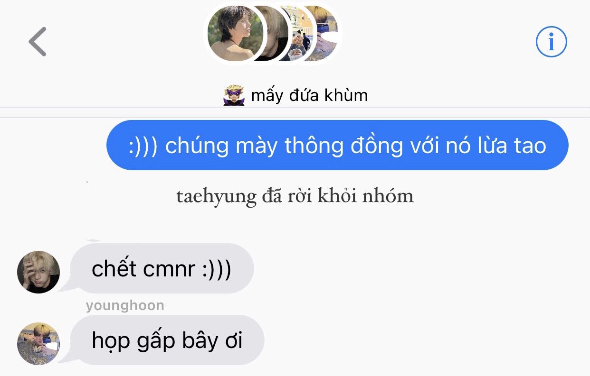Click the masked villain emoji beside group name
Image resolution: width=590 pixels, height=376 pixels.
pyautogui.click(x=234, y=95)
